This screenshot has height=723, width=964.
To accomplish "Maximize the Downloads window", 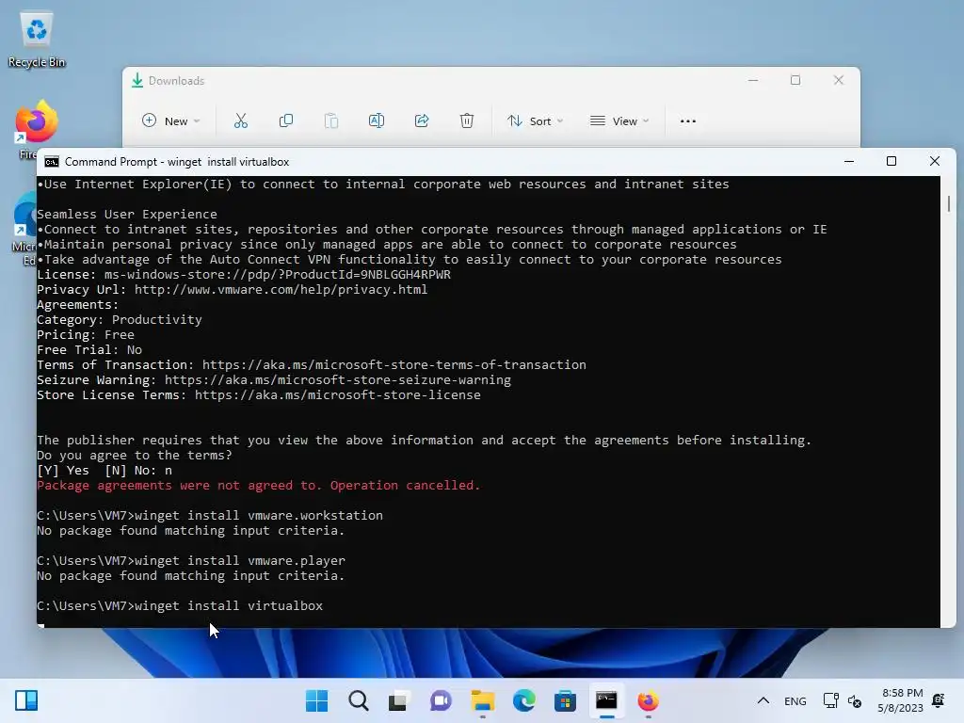I will coord(795,80).
